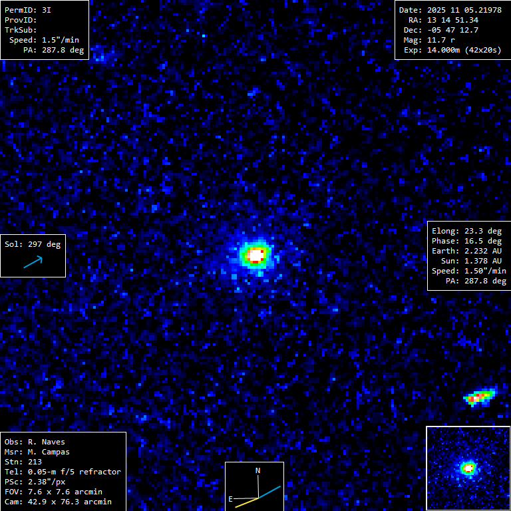Click the Exp: 14.000m (42x20s) line
511x511 pixels.
[x=452, y=50]
